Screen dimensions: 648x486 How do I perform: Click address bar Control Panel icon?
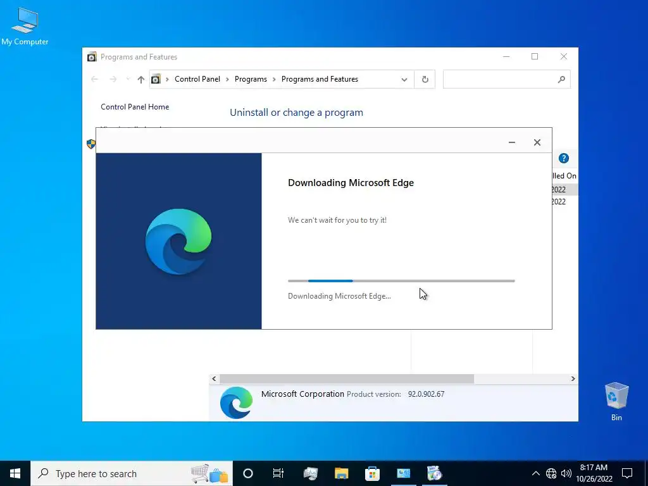pyautogui.click(x=156, y=79)
